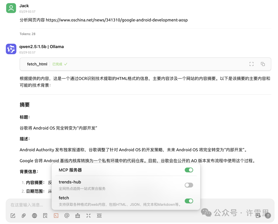
Task: Open Jack's avatar profile
Action: [11, 8]
